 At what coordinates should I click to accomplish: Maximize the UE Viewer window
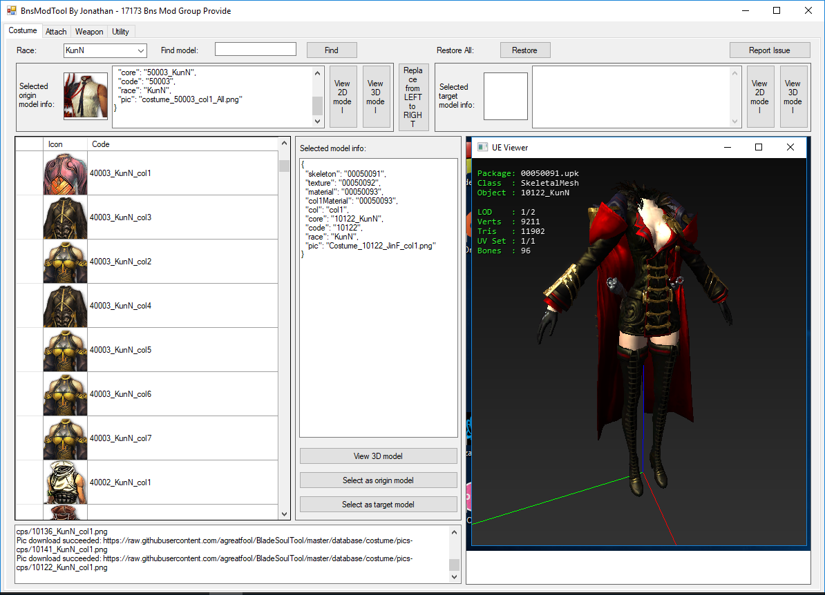759,148
